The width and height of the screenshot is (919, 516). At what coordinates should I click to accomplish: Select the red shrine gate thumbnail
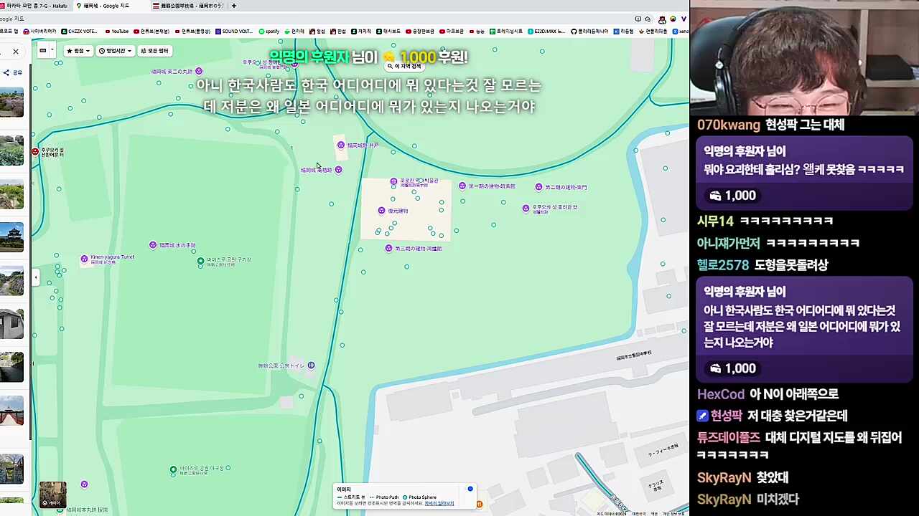(x=11, y=410)
